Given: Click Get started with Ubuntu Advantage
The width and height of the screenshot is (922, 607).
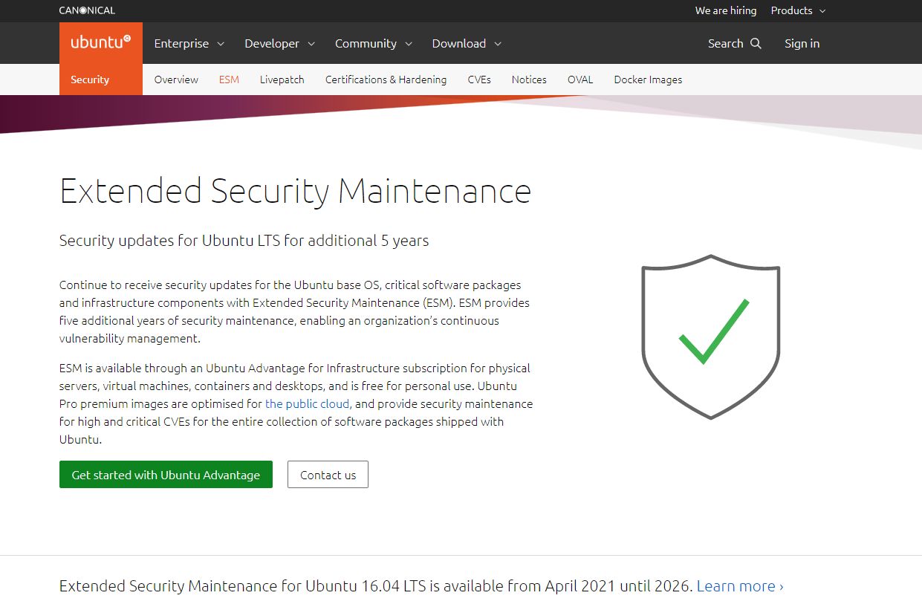Looking at the screenshot, I should (x=166, y=475).
